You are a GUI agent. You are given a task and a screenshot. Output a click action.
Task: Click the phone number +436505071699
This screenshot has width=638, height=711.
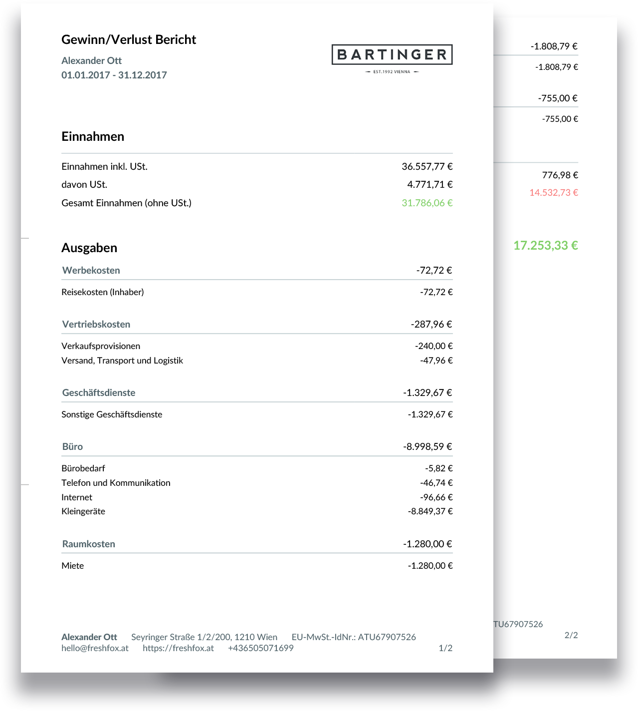260,648
